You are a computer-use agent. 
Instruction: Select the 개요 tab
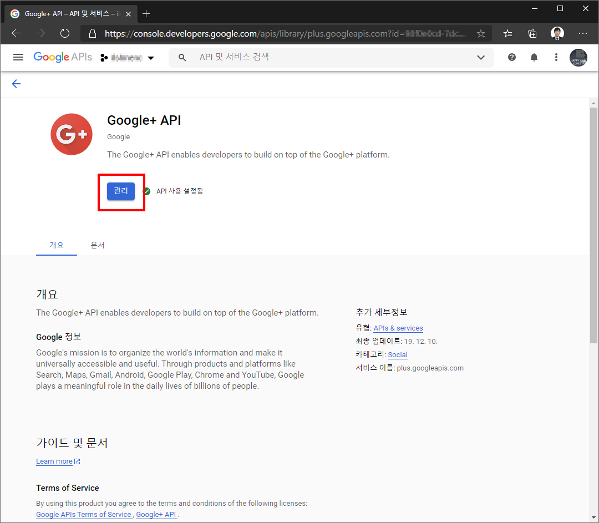57,245
